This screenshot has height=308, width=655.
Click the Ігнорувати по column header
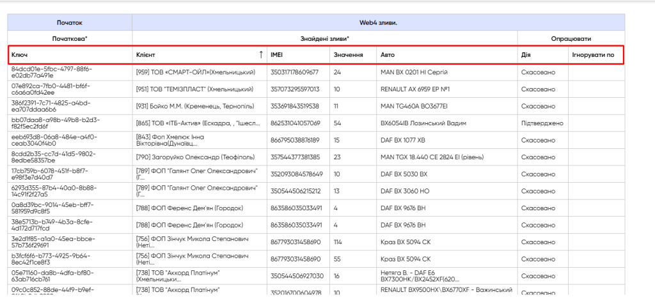point(593,55)
